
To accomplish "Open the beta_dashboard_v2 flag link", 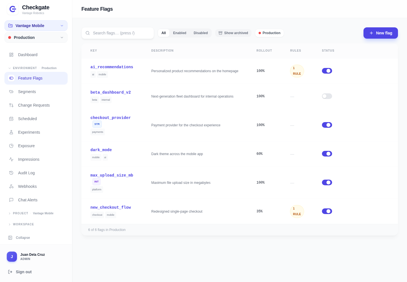I will click(111, 92).
